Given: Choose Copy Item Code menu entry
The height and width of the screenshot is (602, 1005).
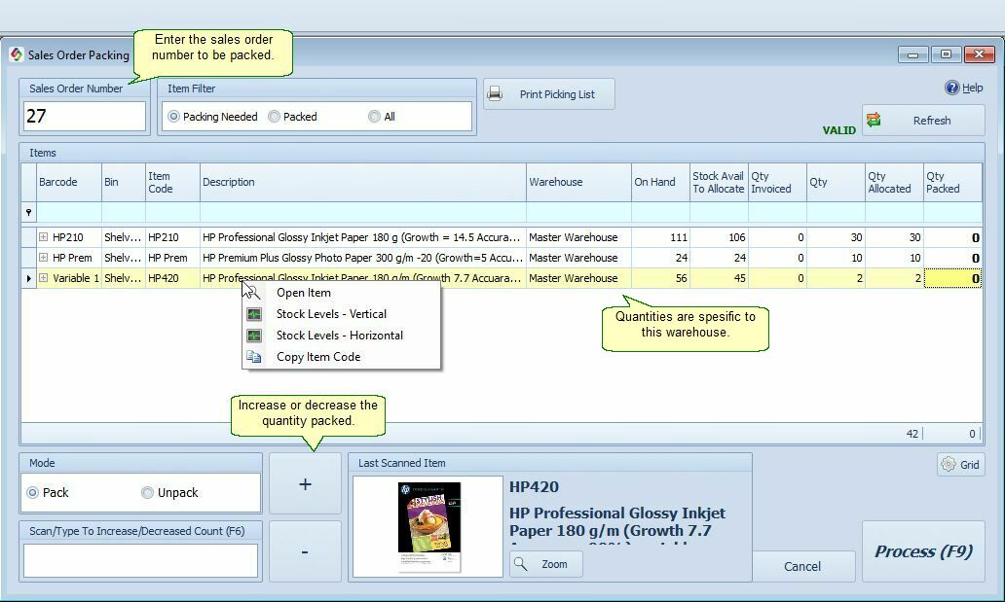Looking at the screenshot, I should 341,357.
